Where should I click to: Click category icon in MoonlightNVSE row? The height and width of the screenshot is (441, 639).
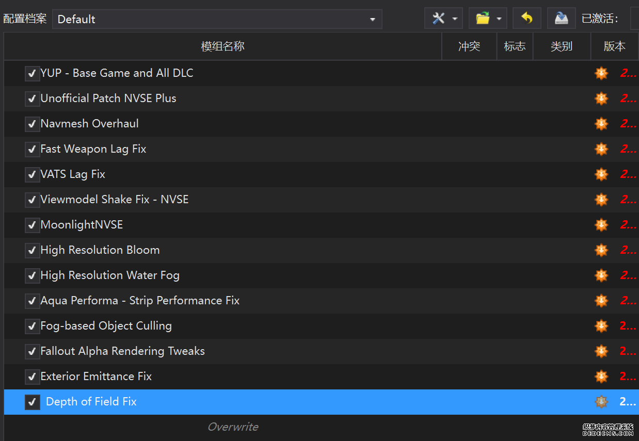click(x=601, y=225)
